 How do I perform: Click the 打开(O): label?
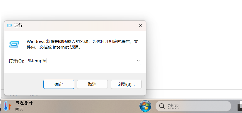tap(16, 61)
